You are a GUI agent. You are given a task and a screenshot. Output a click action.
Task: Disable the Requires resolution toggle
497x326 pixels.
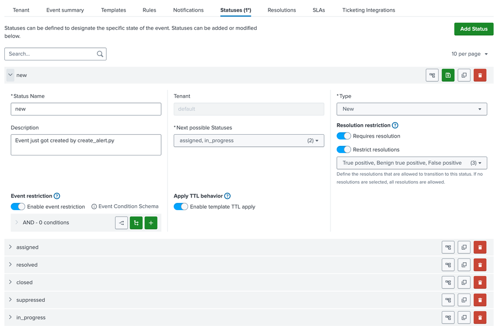coord(344,136)
